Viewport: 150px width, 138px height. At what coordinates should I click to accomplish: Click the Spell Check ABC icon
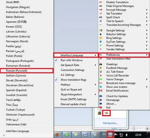pos(101,17)
